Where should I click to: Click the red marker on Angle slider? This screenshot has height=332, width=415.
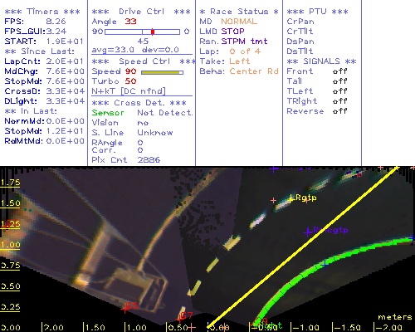tap(153, 32)
